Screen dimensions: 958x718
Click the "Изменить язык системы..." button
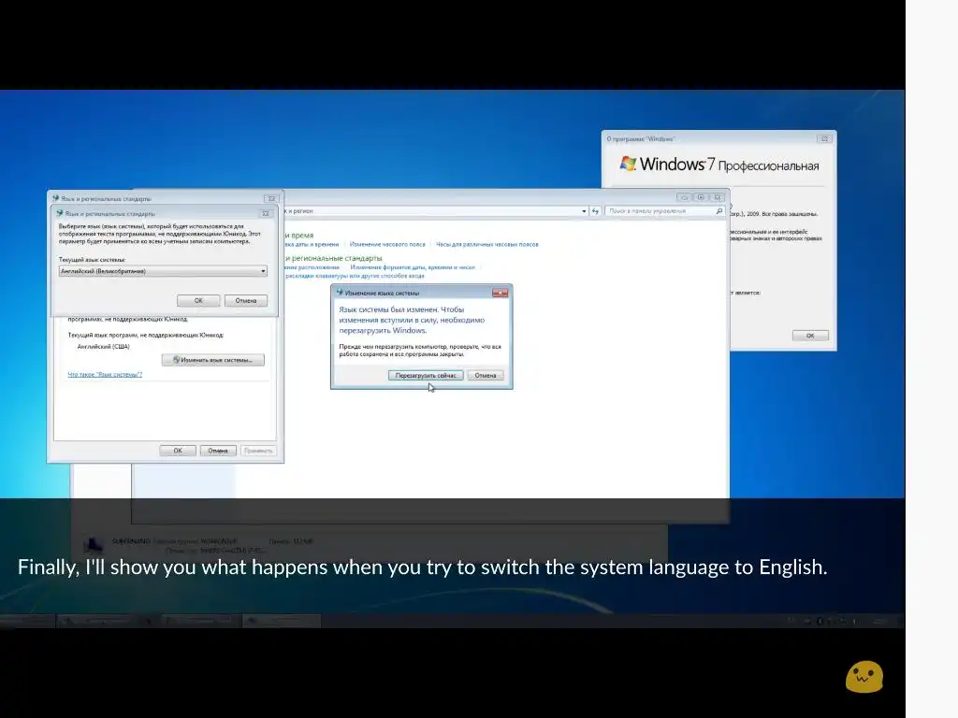pyautogui.click(x=213, y=360)
